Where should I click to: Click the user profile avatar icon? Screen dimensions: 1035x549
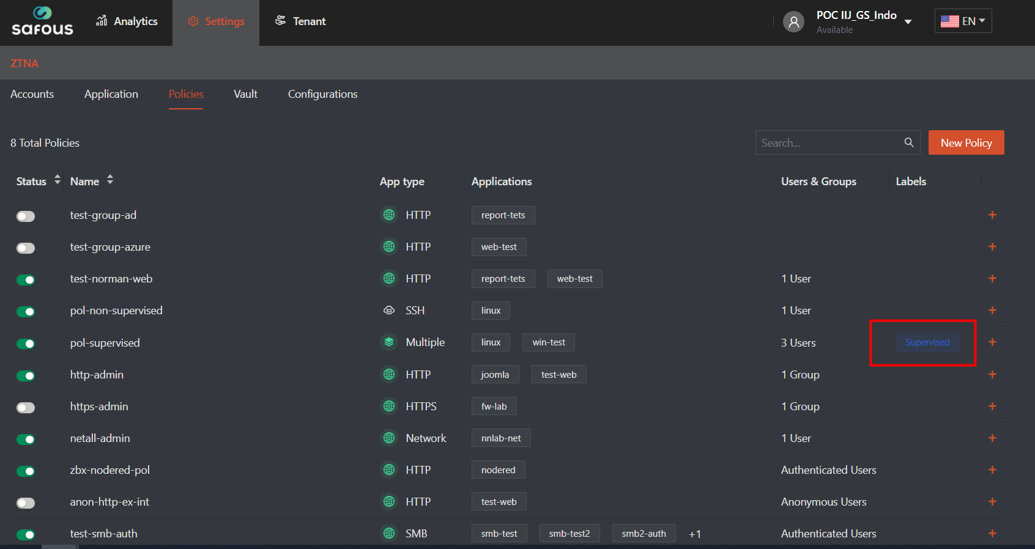click(x=793, y=22)
